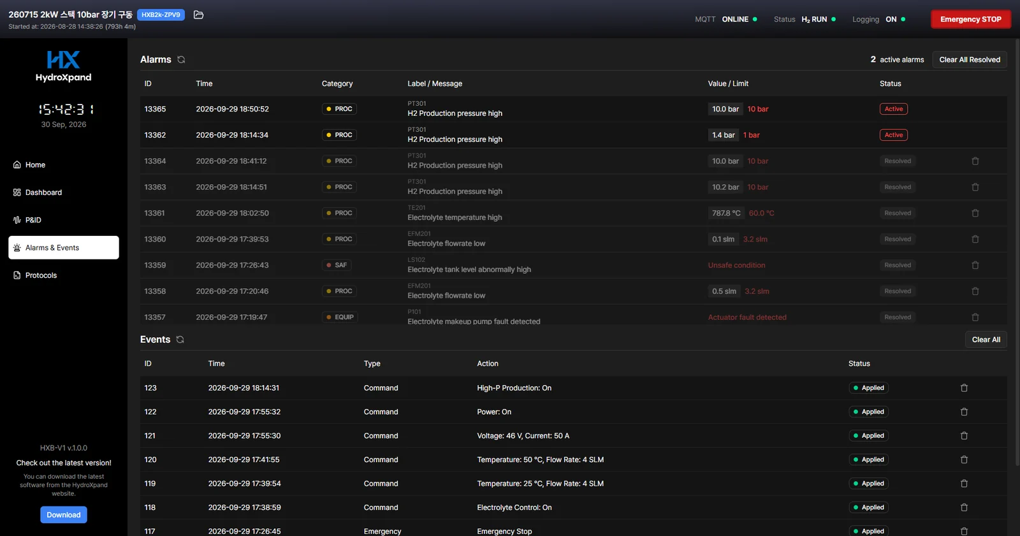Open the Dashboard page
This screenshot has width=1020, height=536.
64,192
